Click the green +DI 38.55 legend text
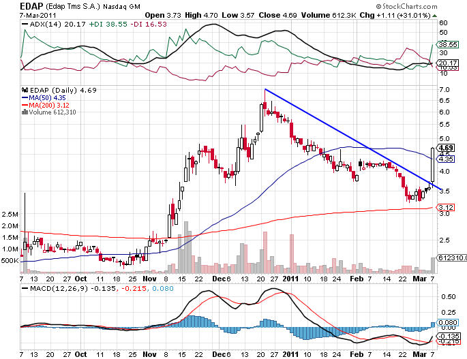 coord(108,25)
